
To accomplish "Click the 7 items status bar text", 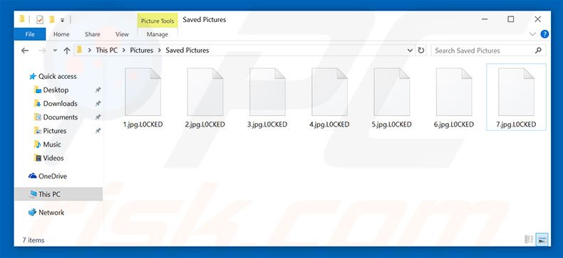I will pos(33,240).
